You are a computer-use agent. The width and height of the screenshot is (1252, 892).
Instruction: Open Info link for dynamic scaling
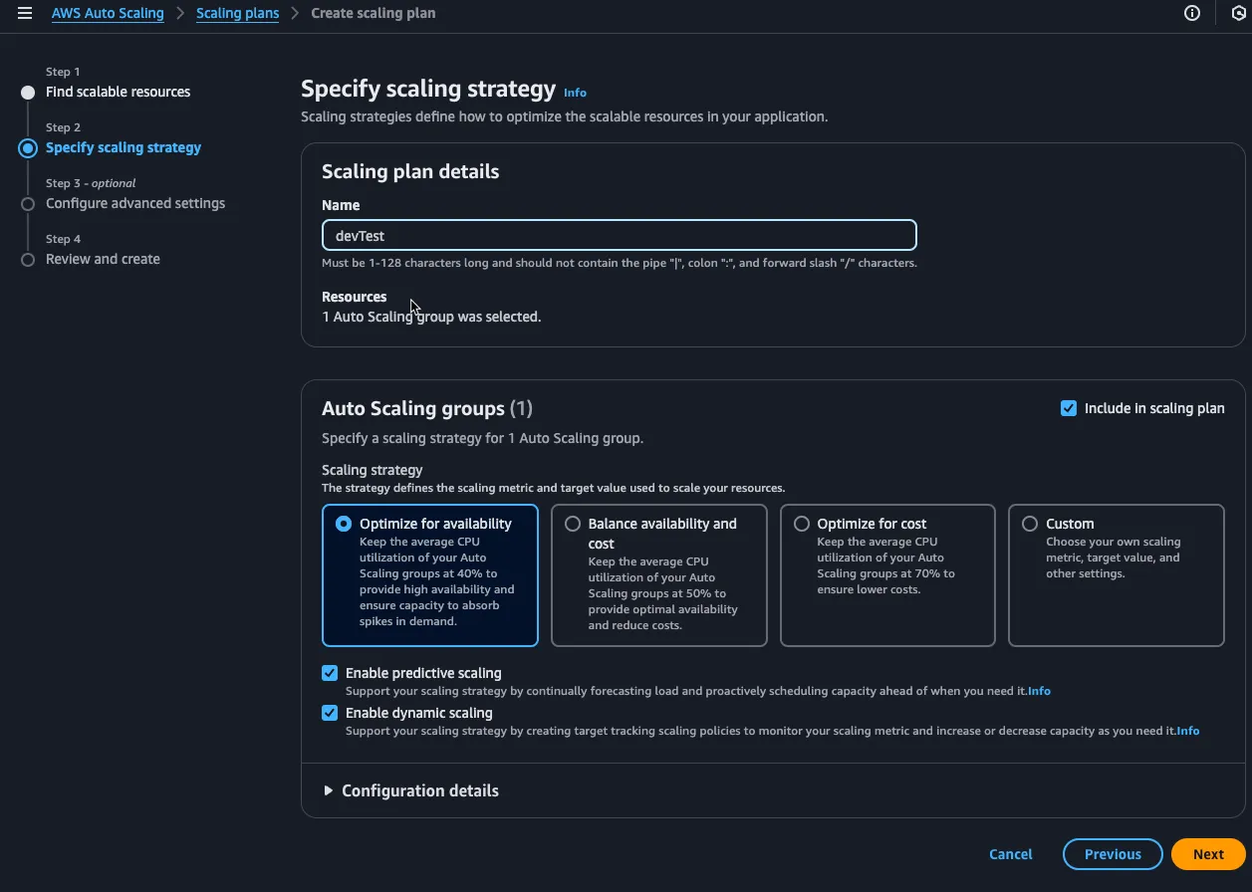click(x=1187, y=731)
